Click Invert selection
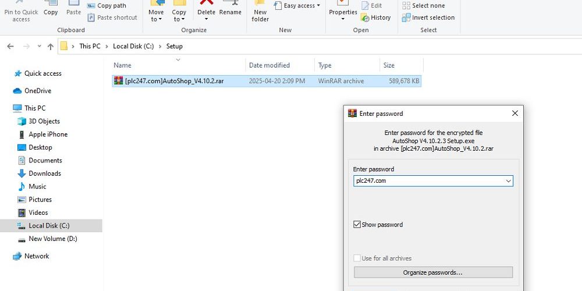582x291 pixels. click(x=428, y=17)
